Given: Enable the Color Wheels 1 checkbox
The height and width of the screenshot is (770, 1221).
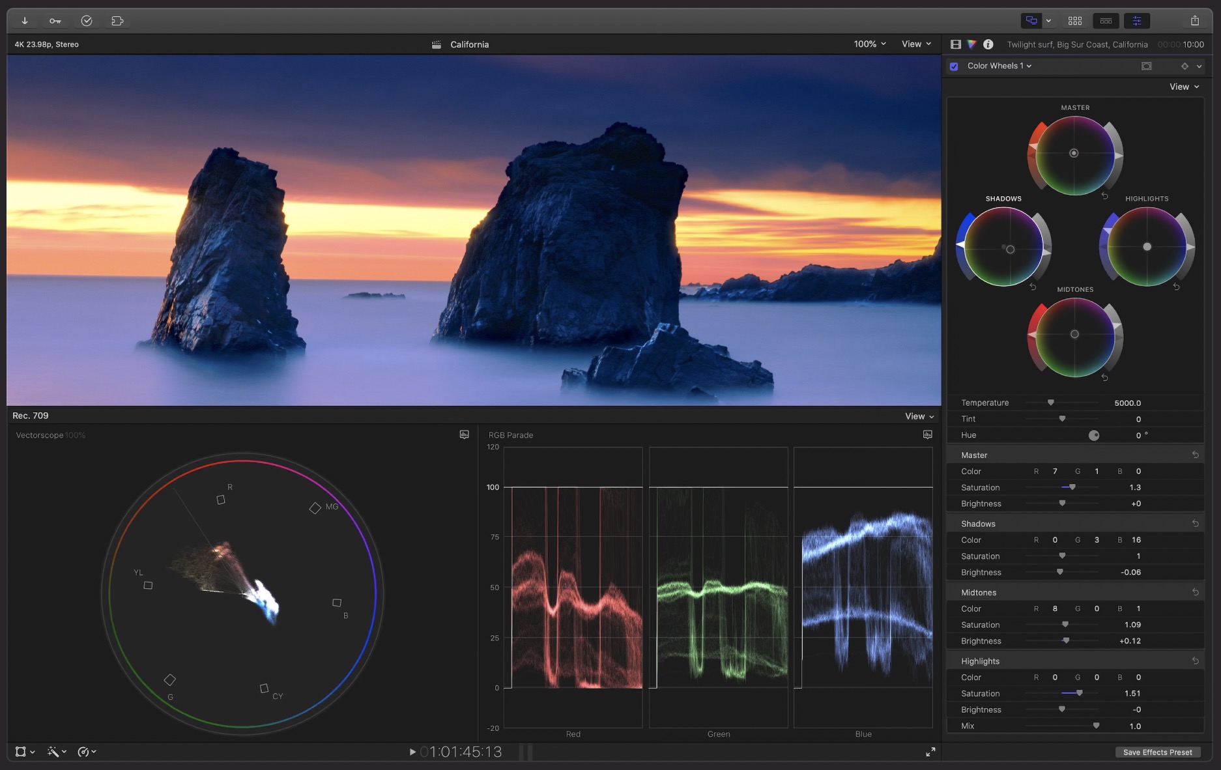Looking at the screenshot, I should pyautogui.click(x=954, y=66).
